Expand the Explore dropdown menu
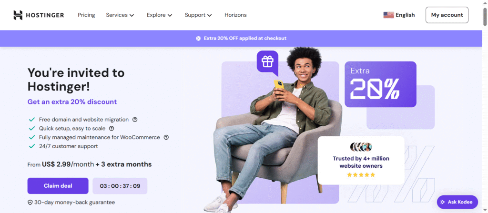Image resolution: width=488 pixels, height=213 pixels. [x=159, y=15]
